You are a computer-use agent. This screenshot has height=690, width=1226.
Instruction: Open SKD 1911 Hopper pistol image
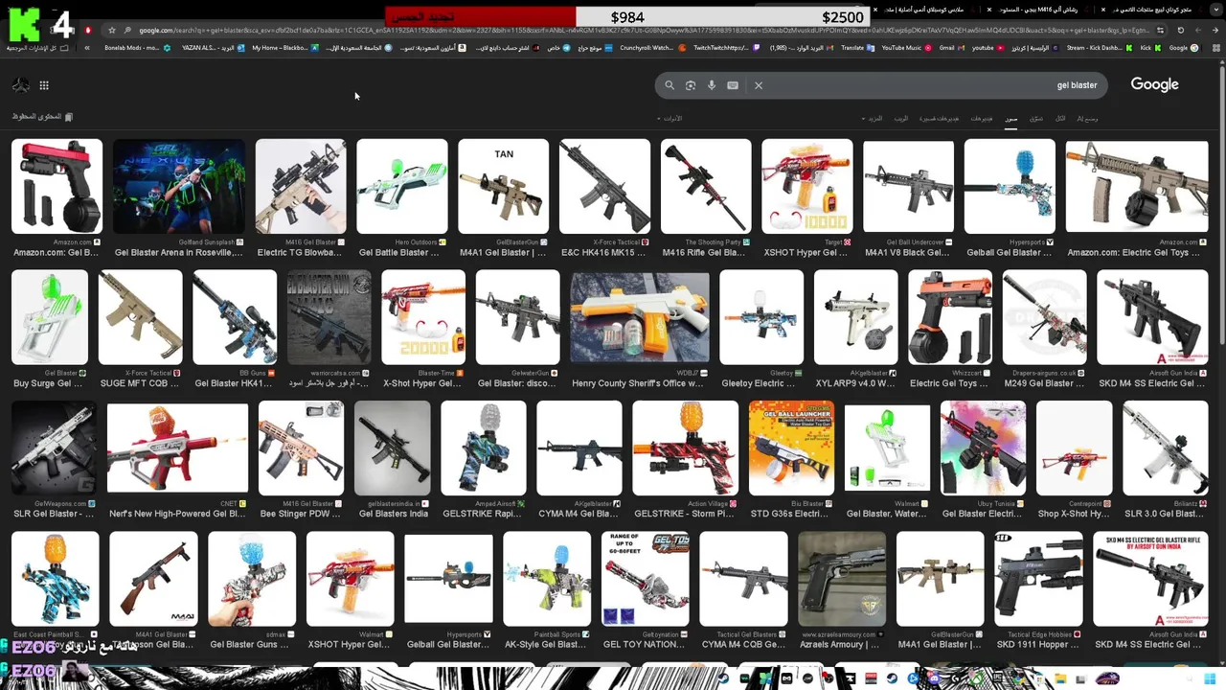click(1038, 580)
